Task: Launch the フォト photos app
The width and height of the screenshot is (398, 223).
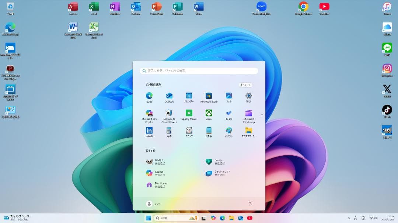Action: click(x=228, y=96)
